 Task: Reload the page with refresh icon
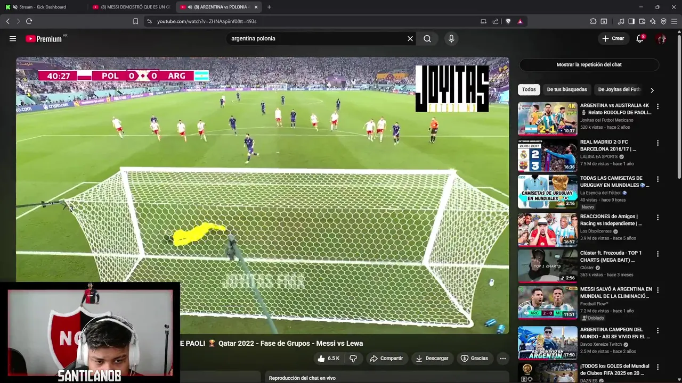29,21
